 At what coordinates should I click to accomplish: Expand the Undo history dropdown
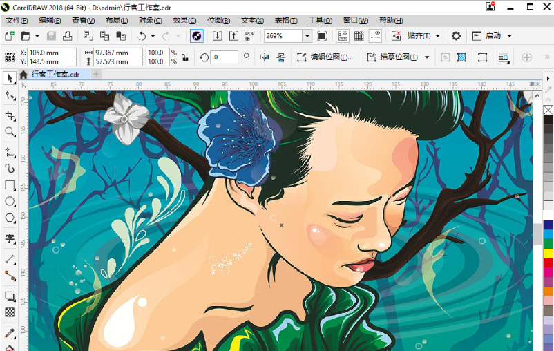tap(153, 36)
